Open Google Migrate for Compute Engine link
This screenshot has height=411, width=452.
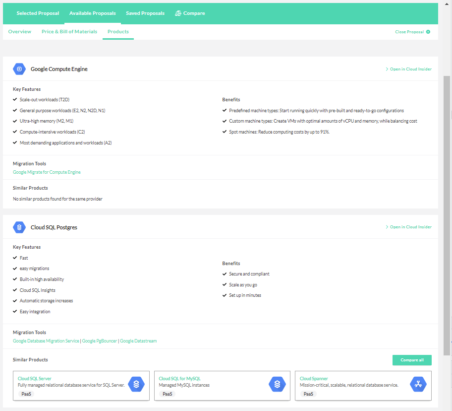click(47, 172)
